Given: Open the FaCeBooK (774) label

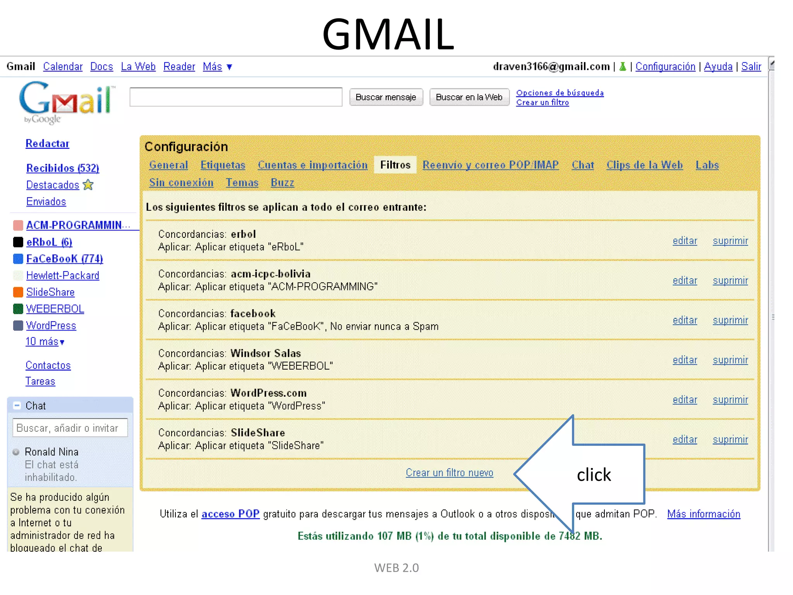Looking at the screenshot, I should tap(65, 259).
